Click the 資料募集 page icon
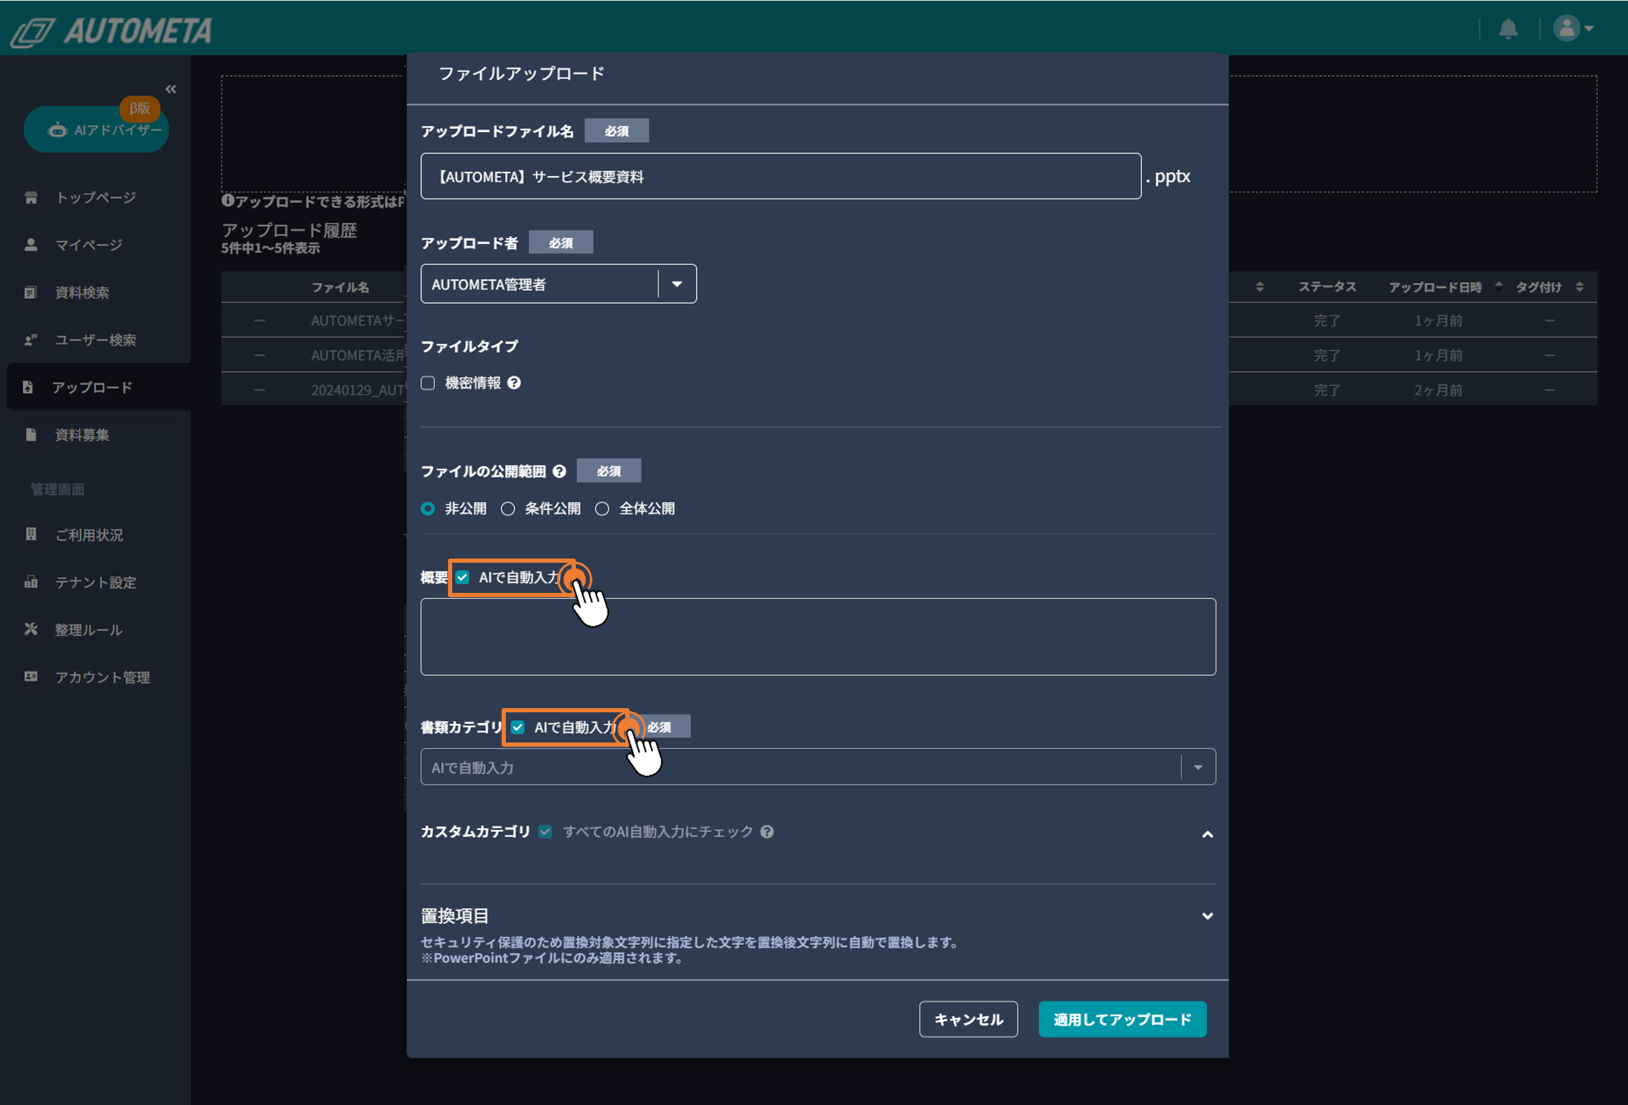The image size is (1628, 1105). tap(30, 434)
